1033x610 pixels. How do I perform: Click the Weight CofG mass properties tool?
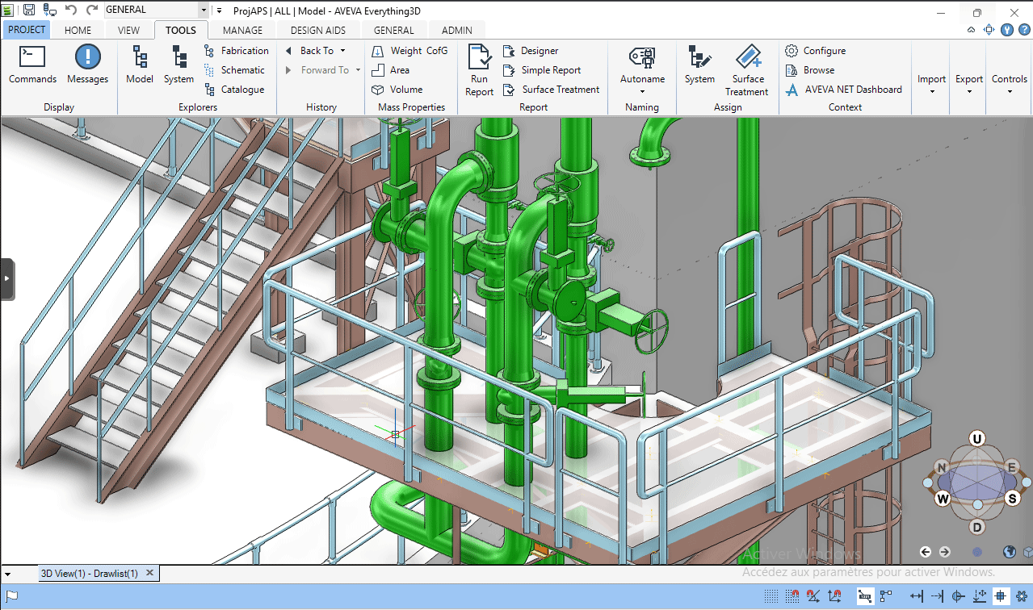[409, 51]
